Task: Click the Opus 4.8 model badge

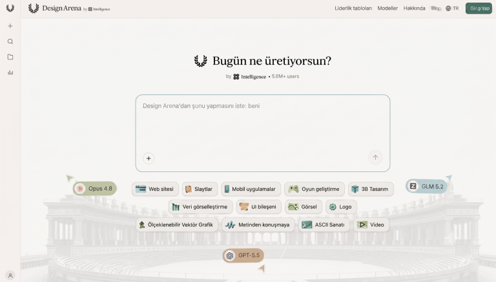Action: pyautogui.click(x=94, y=188)
